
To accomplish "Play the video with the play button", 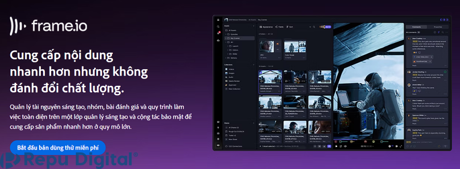I will (x=336, y=146).
